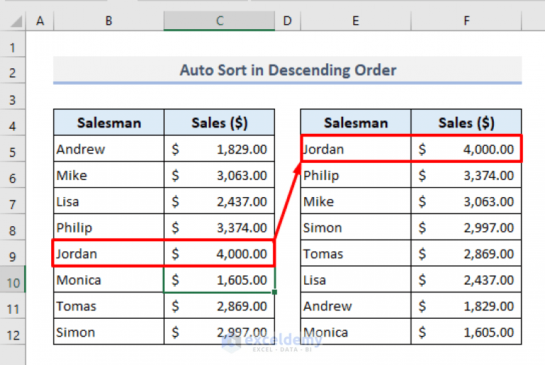Select the Philip cell in column B
Screen dimensions: 545x365
pos(109,227)
